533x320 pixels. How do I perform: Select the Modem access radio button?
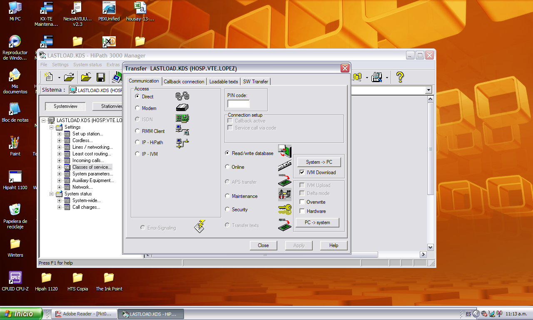pos(137,108)
